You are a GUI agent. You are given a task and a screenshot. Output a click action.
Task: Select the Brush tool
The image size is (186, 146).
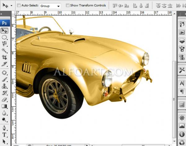click(x=5, y=79)
